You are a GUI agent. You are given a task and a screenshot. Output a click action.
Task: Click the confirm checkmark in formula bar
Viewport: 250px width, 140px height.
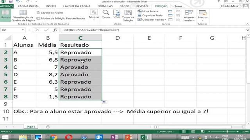point(46,30)
